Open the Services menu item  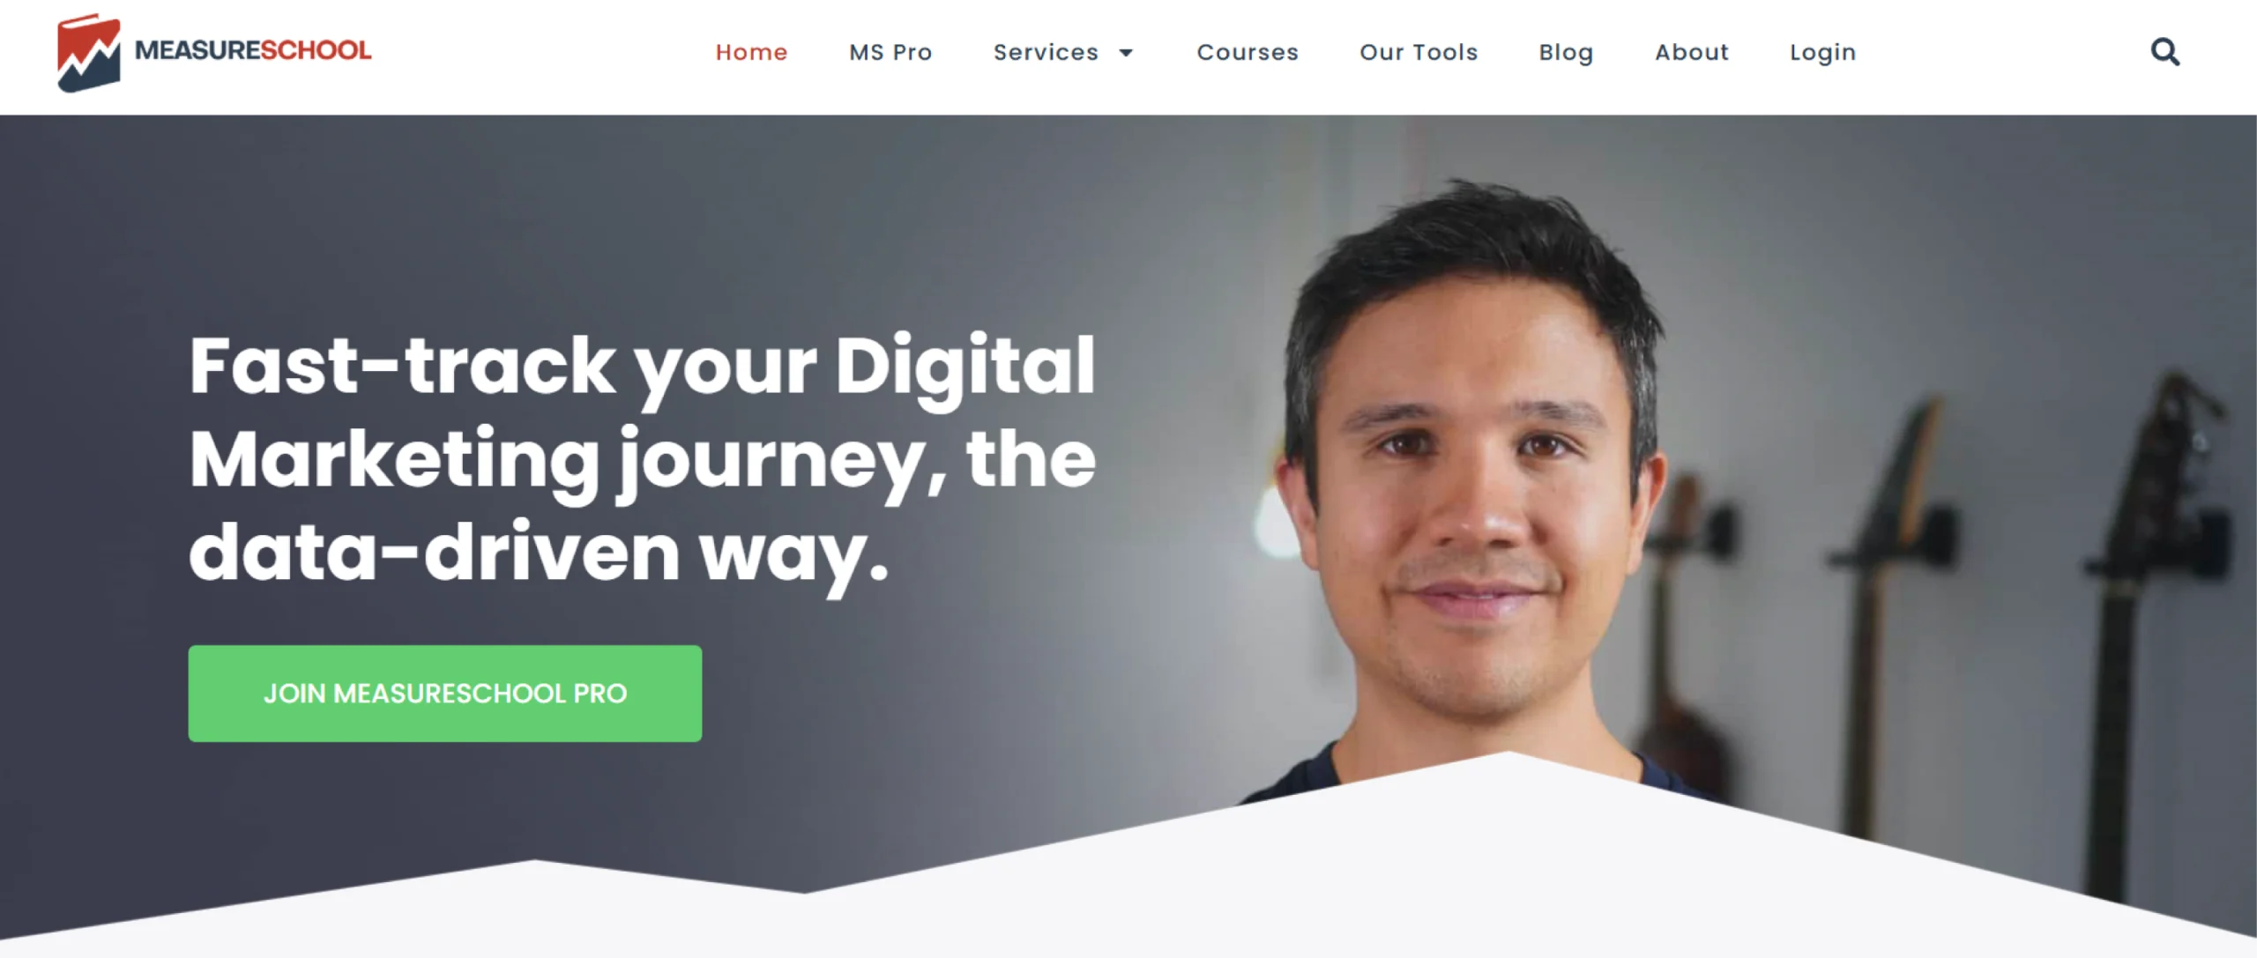coord(1046,52)
